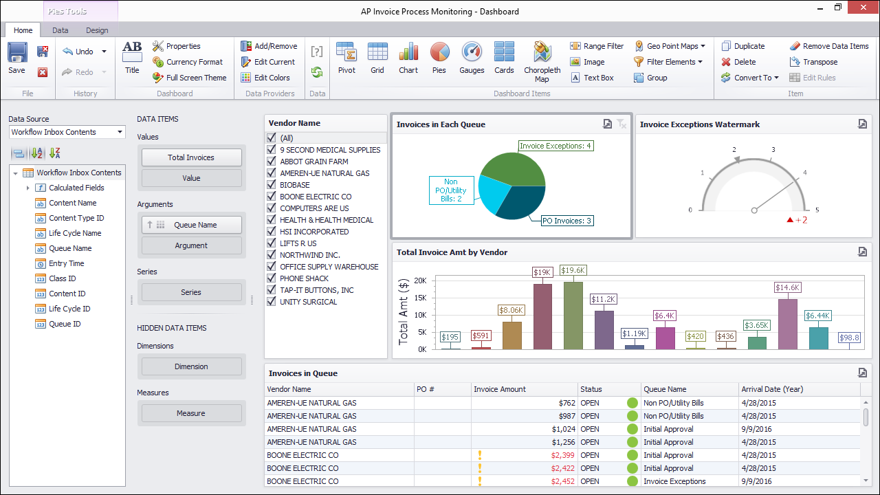The height and width of the screenshot is (495, 880).
Task: Open the Design ribbon tab
Action: tap(97, 30)
